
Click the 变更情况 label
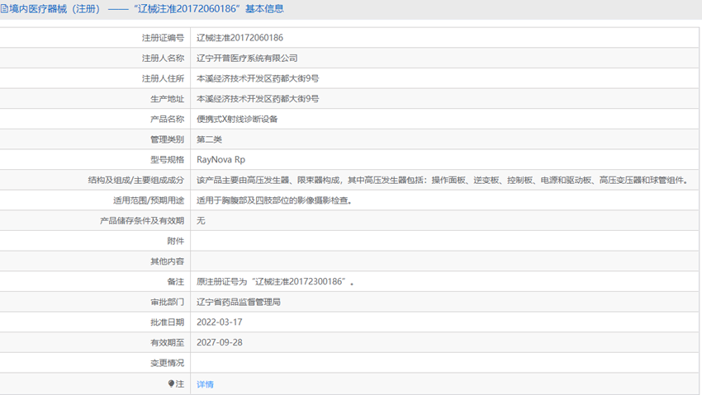tap(168, 363)
